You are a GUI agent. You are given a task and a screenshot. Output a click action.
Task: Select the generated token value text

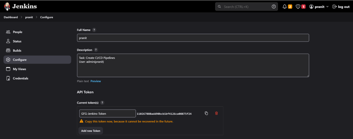tap(164, 114)
